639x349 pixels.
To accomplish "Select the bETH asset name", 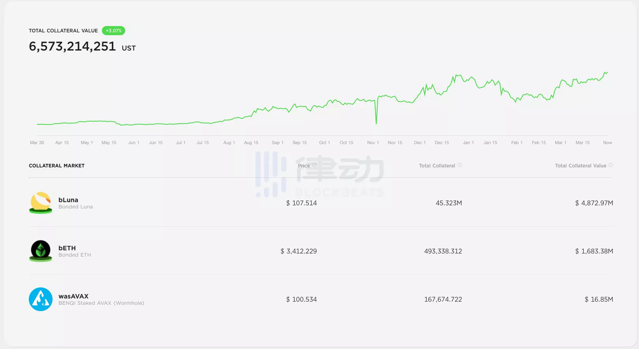I will coord(67,248).
